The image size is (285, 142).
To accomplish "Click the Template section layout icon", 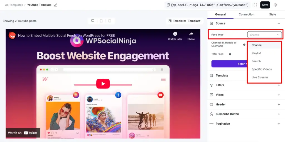I will click(x=211, y=75).
